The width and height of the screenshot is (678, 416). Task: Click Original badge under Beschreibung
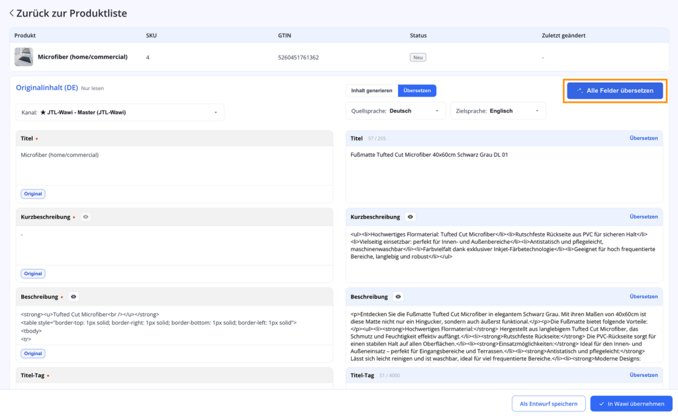point(33,353)
